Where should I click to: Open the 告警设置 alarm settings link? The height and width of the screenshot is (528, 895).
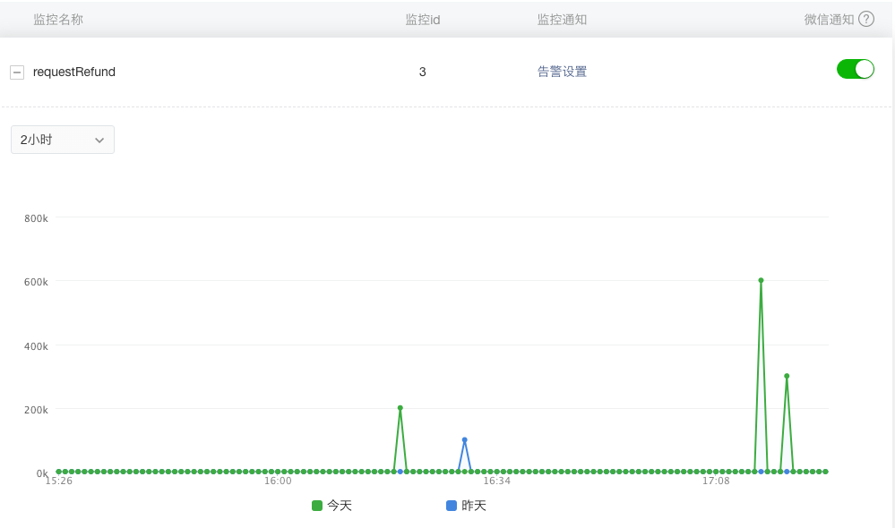click(562, 72)
